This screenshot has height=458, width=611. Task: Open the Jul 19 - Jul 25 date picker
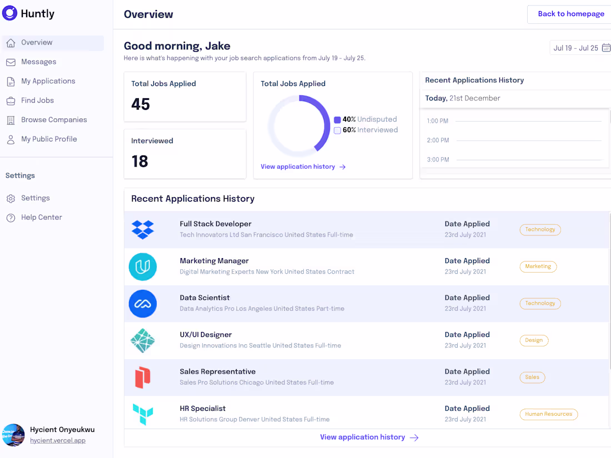581,48
